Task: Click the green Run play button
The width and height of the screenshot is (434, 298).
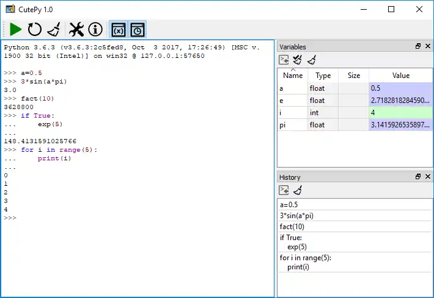Action: [x=15, y=29]
